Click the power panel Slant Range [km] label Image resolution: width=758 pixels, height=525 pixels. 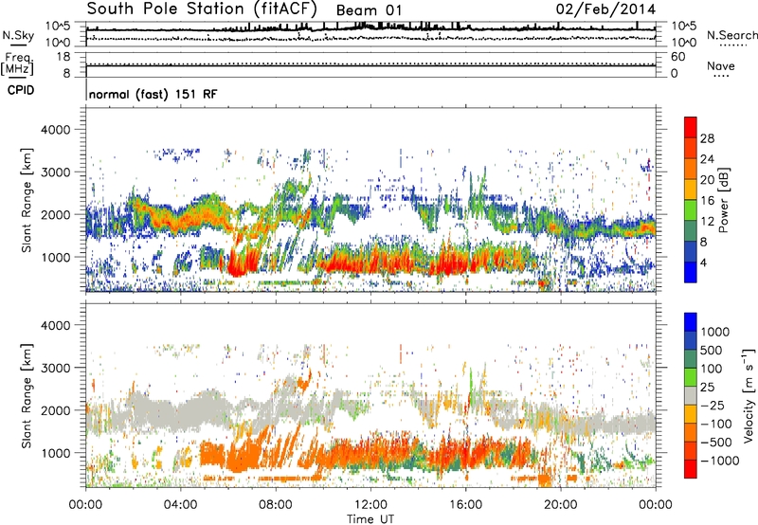(27, 200)
